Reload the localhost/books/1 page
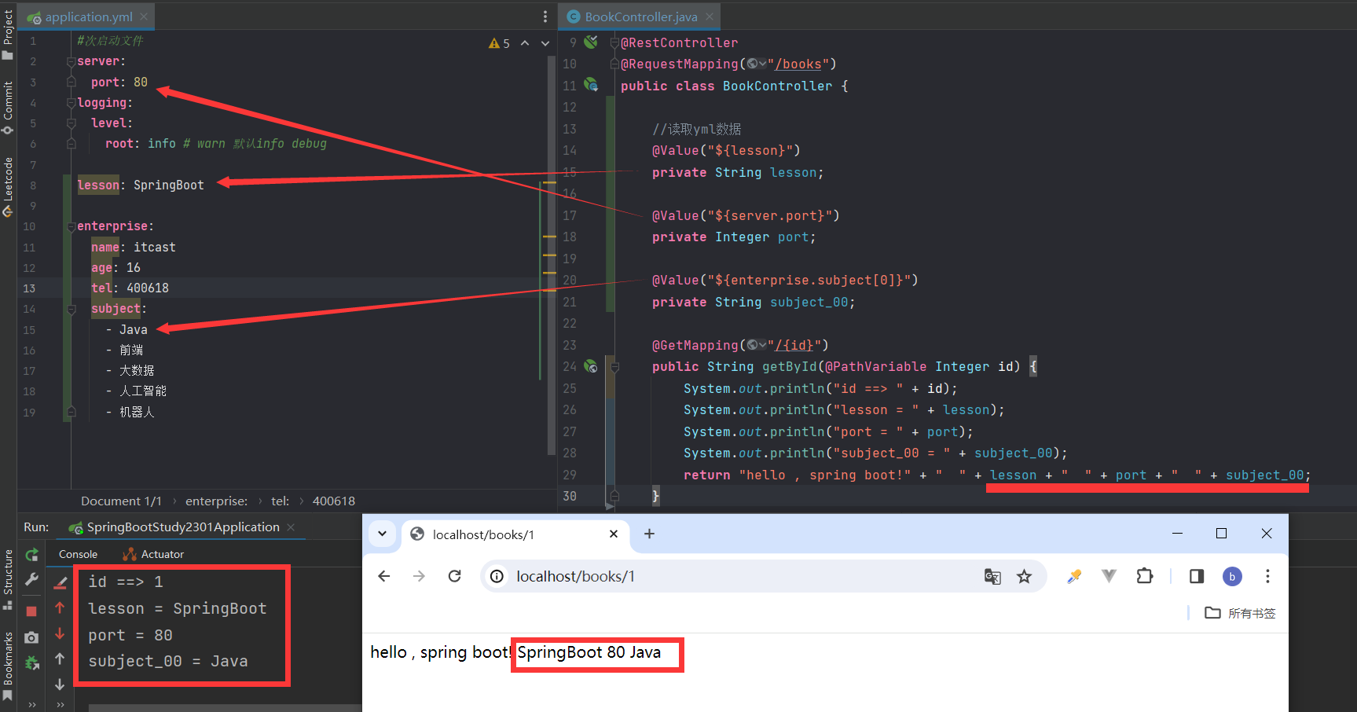 point(454,576)
